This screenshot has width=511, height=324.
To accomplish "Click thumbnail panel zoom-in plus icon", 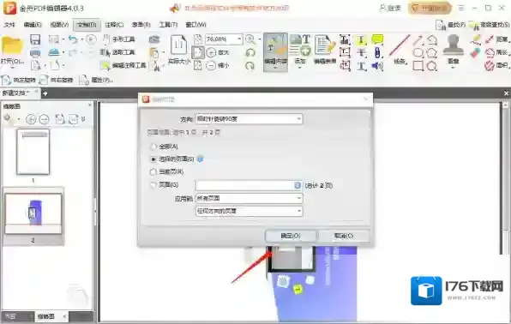I will pyautogui.click(x=31, y=119).
